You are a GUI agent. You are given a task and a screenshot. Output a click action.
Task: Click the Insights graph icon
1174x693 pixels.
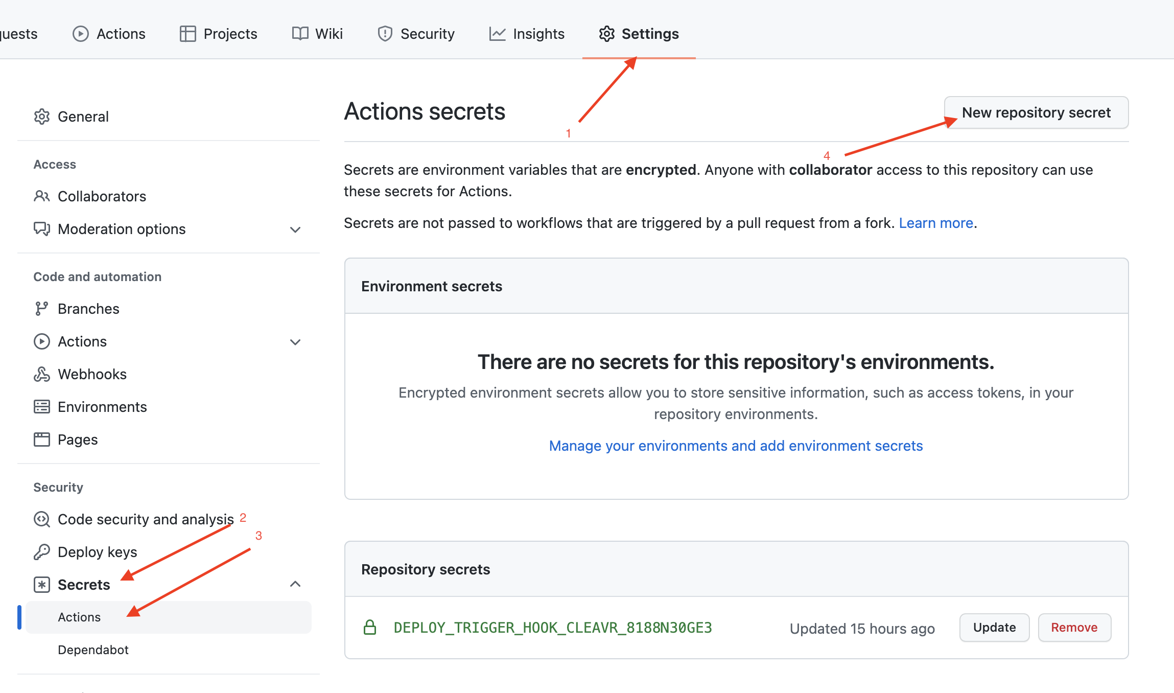[x=496, y=34]
